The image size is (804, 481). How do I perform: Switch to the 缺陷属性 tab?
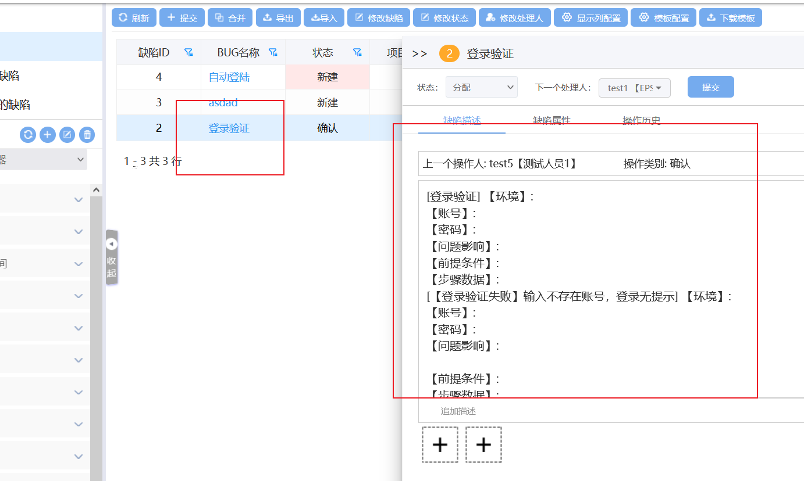click(x=552, y=121)
